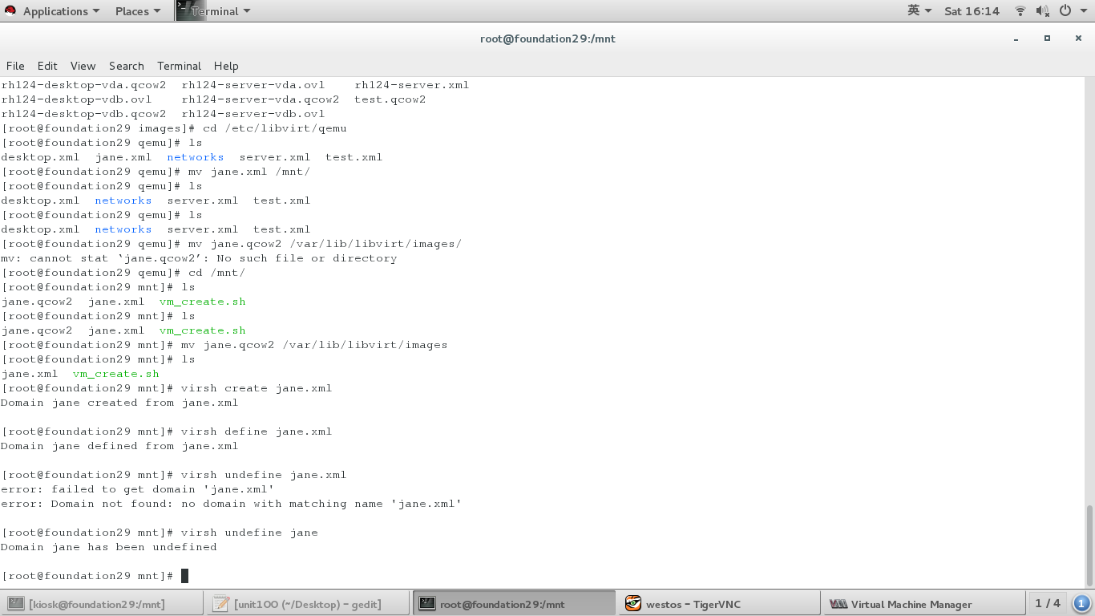Viewport: 1095px width, 616px height.
Task: Close the terminal window
Action: coord(1077,38)
